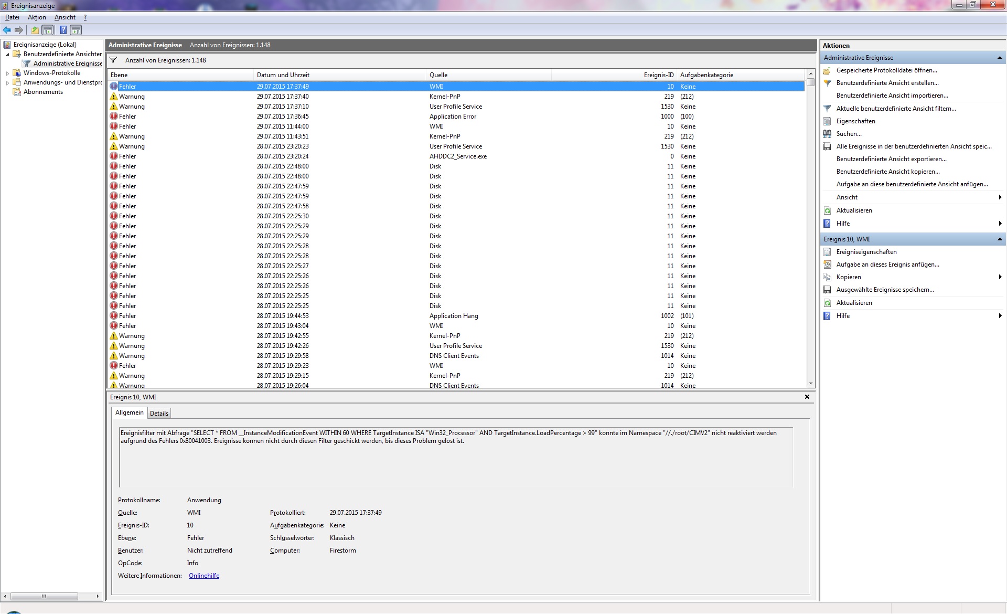The height and width of the screenshot is (614, 1007).
Task: Open the Onlinehilfe link
Action: click(204, 576)
